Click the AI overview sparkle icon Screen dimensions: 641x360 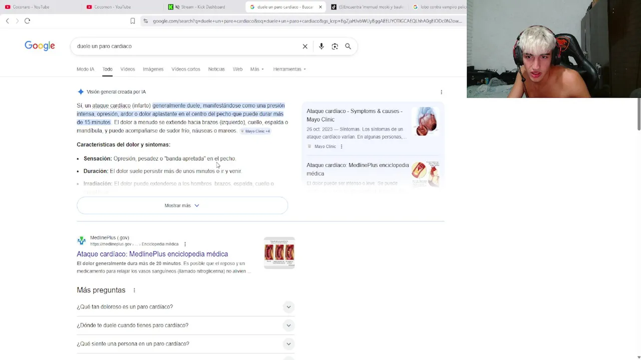pos(81,91)
